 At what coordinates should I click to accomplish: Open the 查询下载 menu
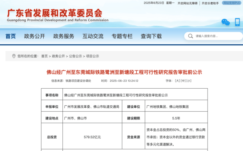click(x=151, y=36)
